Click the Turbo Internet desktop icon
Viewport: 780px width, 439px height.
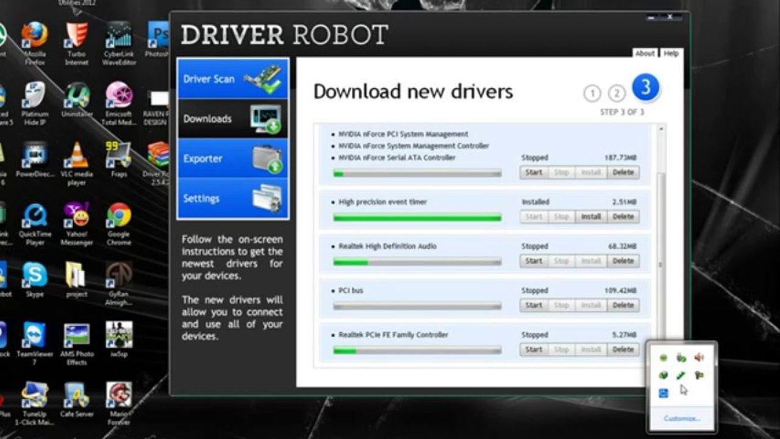[x=76, y=43]
